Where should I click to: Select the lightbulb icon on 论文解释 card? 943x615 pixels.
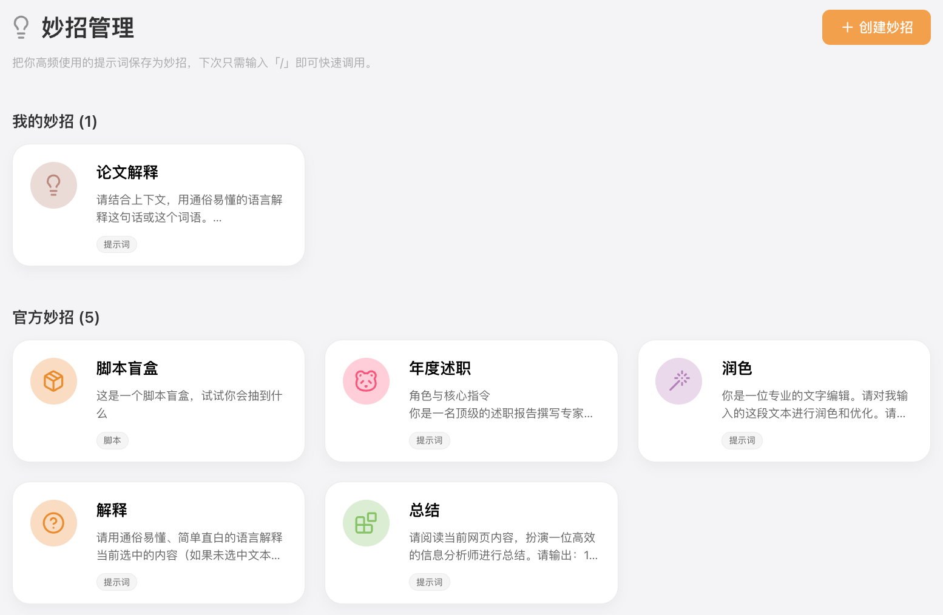pos(53,185)
